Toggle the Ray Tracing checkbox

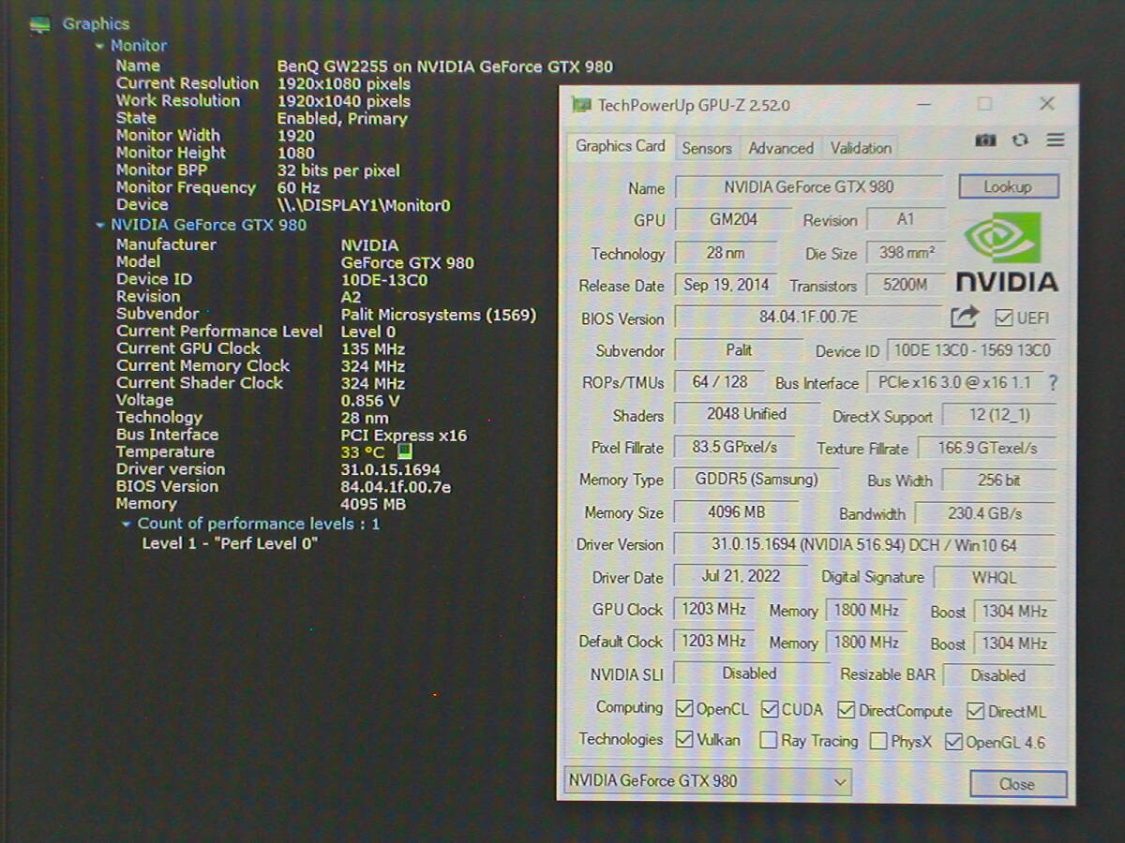pyautogui.click(x=768, y=741)
